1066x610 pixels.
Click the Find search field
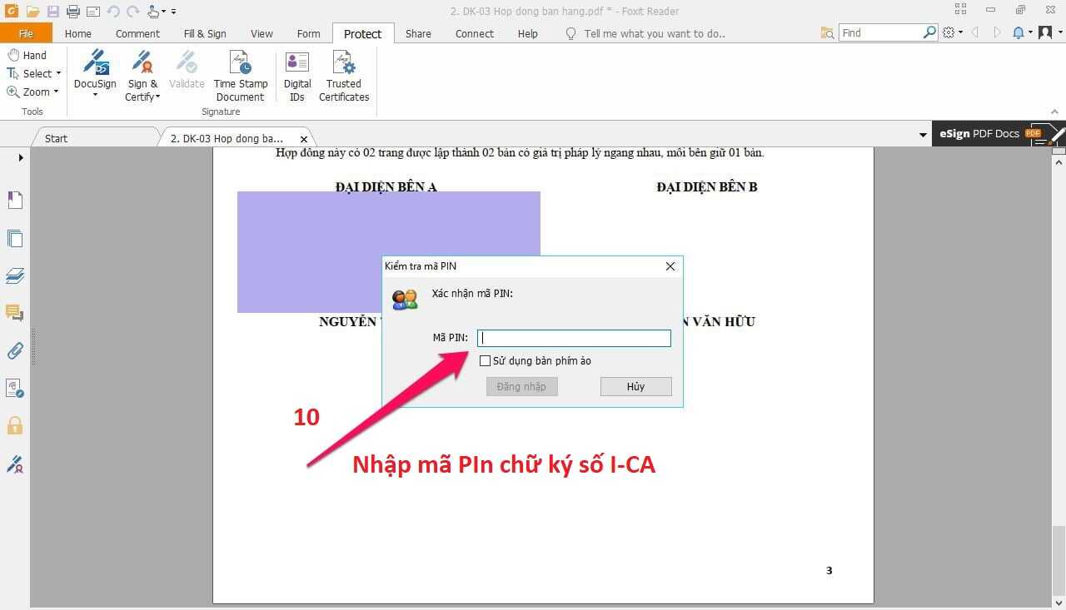pos(880,32)
